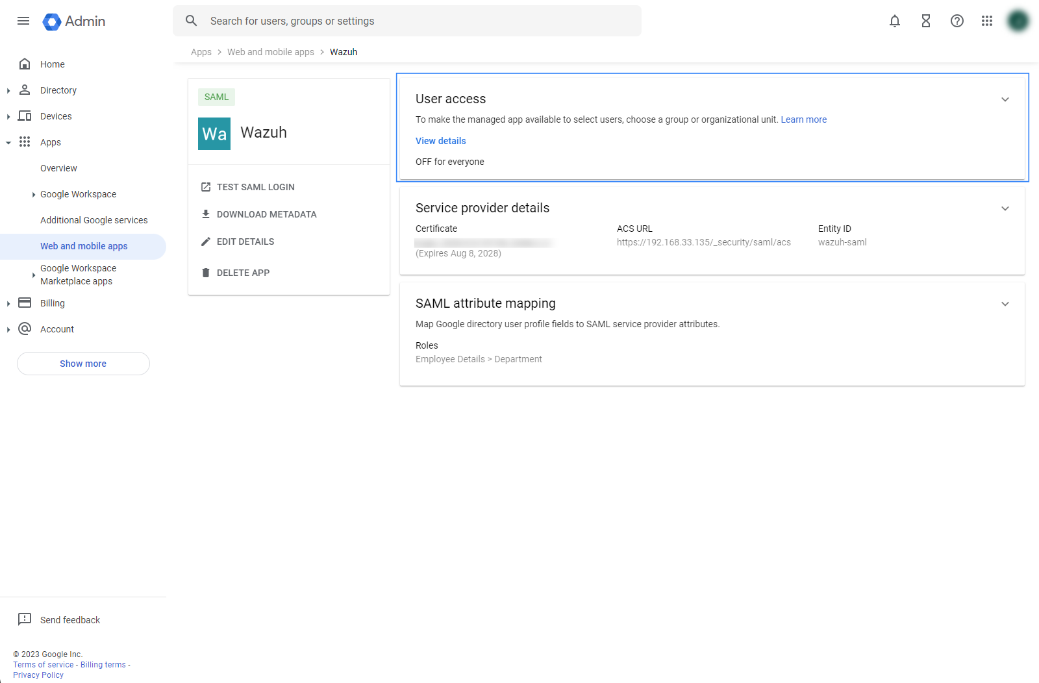Click the user account avatar

(1018, 21)
